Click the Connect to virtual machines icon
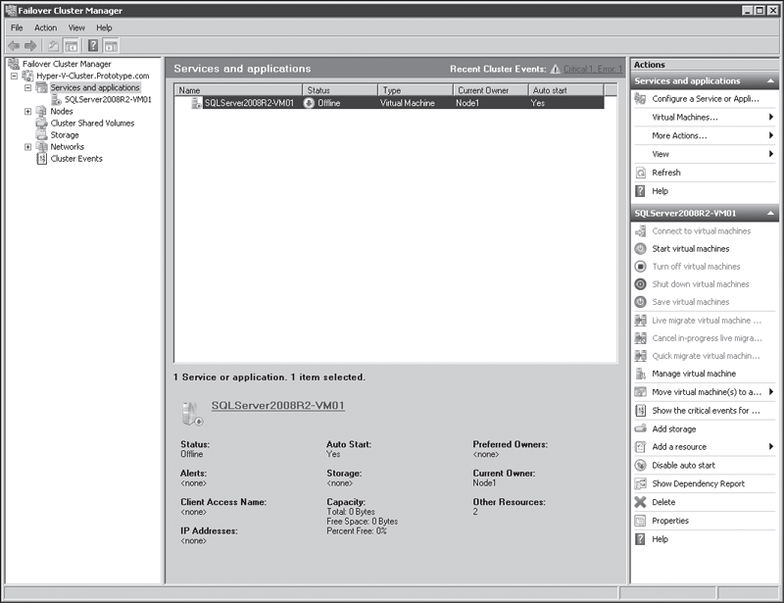 click(x=641, y=231)
